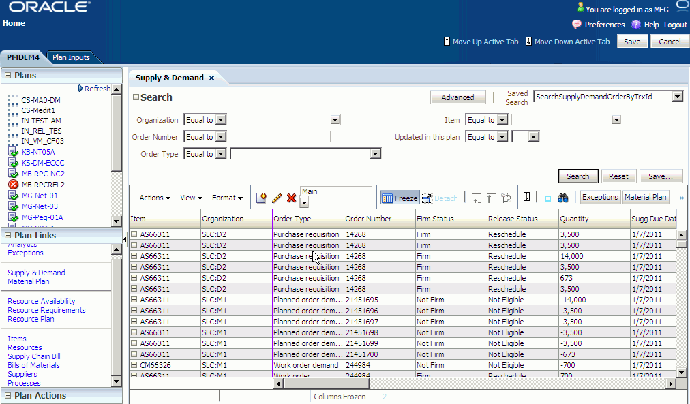Open the Order Type operator dropdown
Viewport: 690px width, 404px height.
click(x=221, y=154)
